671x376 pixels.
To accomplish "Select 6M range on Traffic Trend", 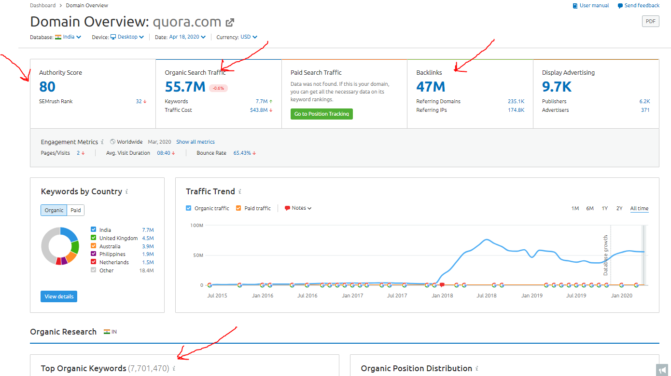I will pos(590,208).
